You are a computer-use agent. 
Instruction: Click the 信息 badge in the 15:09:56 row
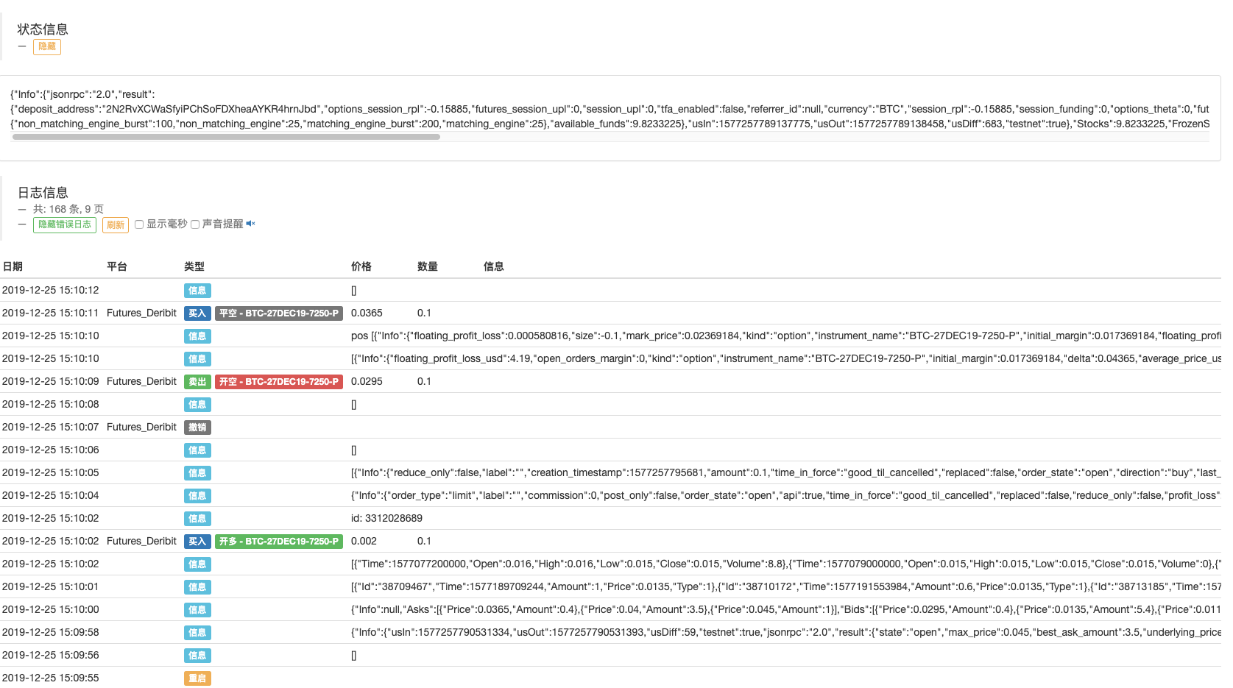click(x=197, y=656)
